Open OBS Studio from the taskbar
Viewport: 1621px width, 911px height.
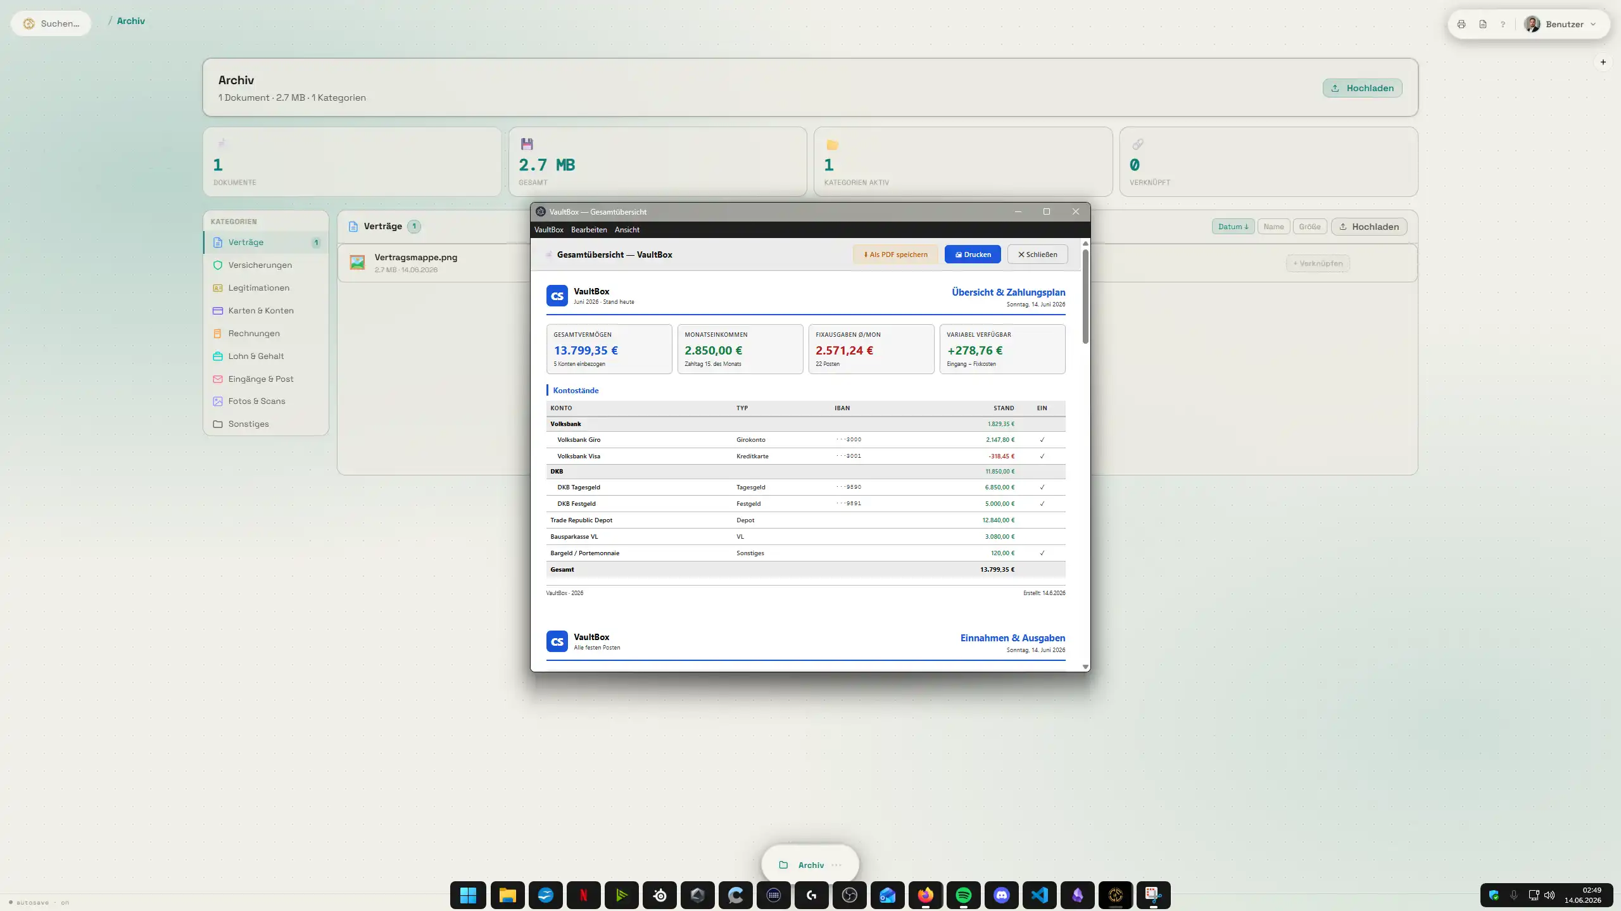(x=850, y=895)
